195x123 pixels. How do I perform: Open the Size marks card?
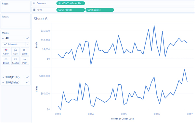(x=15, y=51)
